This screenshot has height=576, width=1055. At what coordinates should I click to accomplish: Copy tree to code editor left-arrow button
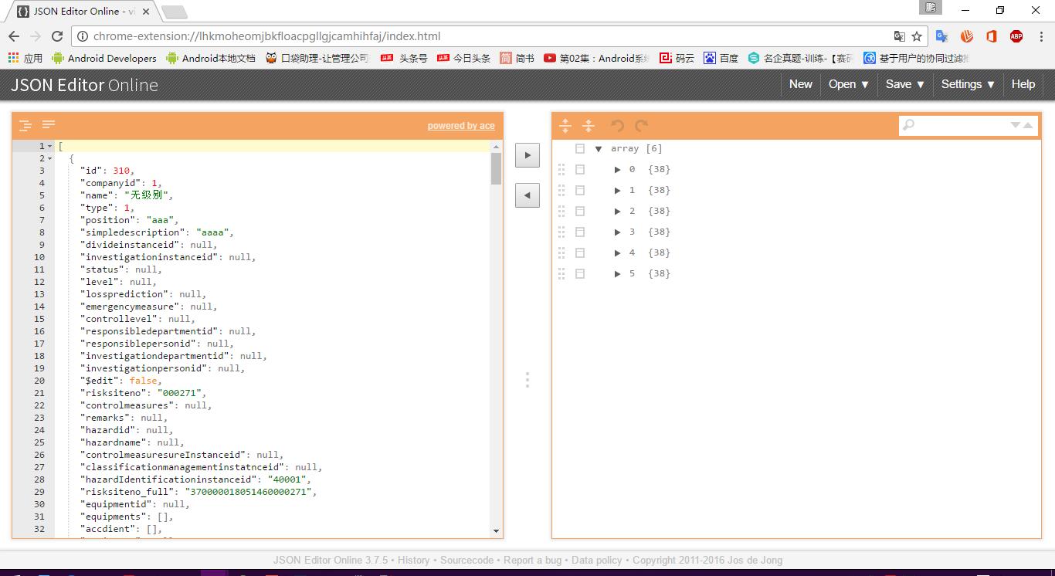527,195
